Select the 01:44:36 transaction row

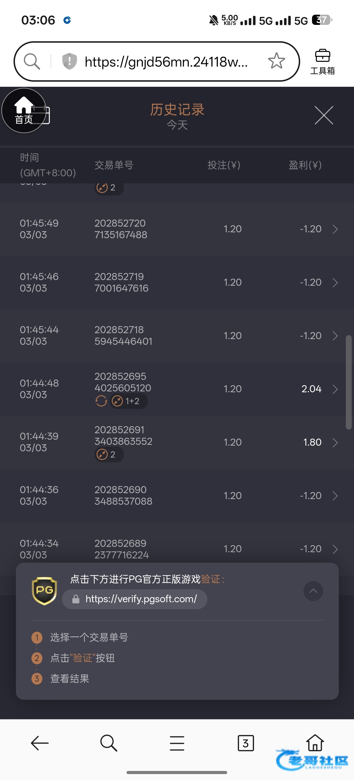tap(177, 496)
